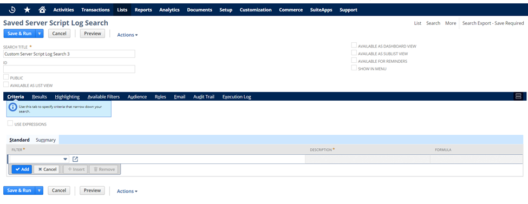
Task: Switch to the Criteria tab
Action: [x=16, y=97]
